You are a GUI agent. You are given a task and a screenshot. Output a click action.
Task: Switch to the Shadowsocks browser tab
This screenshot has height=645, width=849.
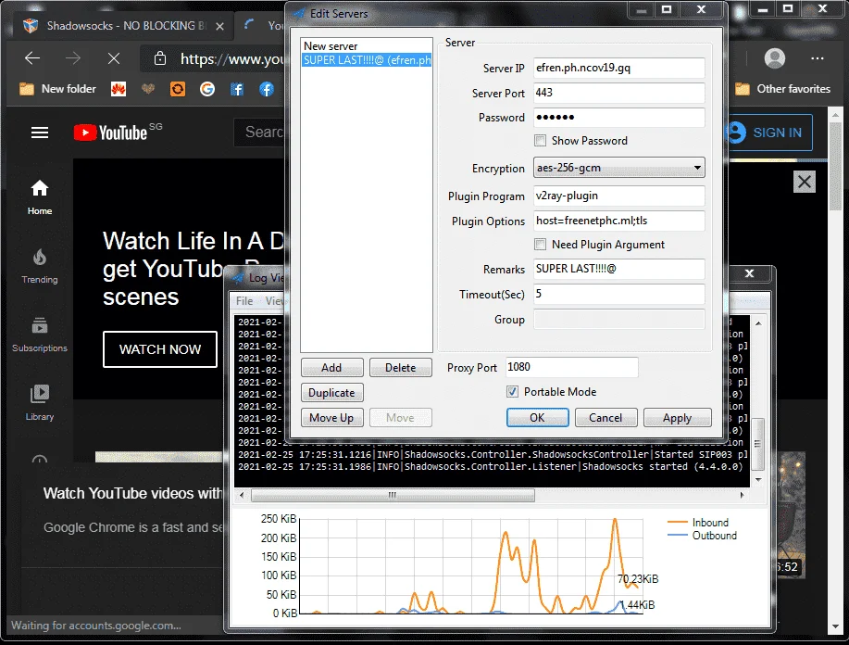(x=122, y=26)
